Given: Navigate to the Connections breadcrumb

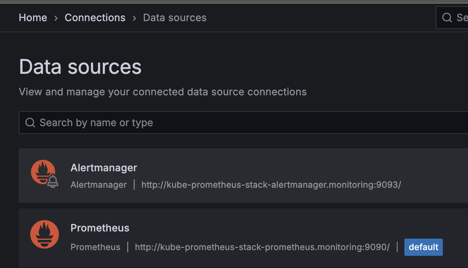Looking at the screenshot, I should click(x=95, y=18).
